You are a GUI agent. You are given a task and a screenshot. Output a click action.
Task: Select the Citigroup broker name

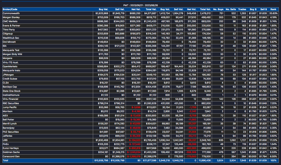point(8,34)
